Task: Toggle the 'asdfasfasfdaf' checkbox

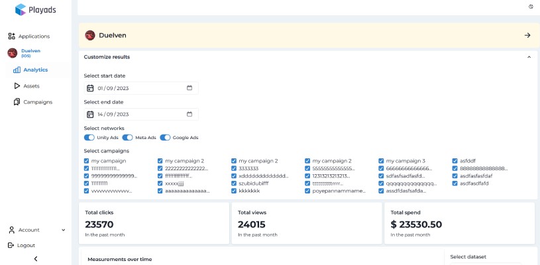Action: pos(455,176)
